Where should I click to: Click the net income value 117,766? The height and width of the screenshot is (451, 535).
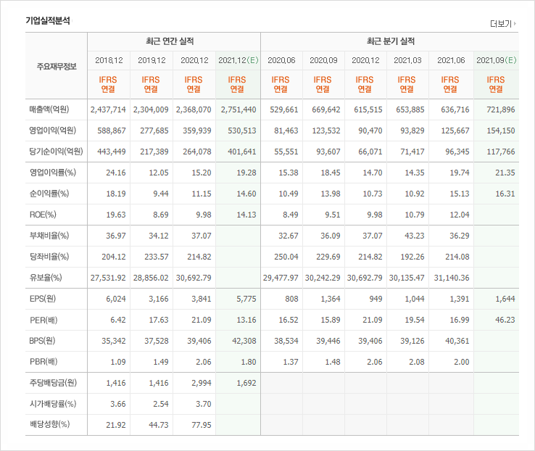[x=500, y=152]
